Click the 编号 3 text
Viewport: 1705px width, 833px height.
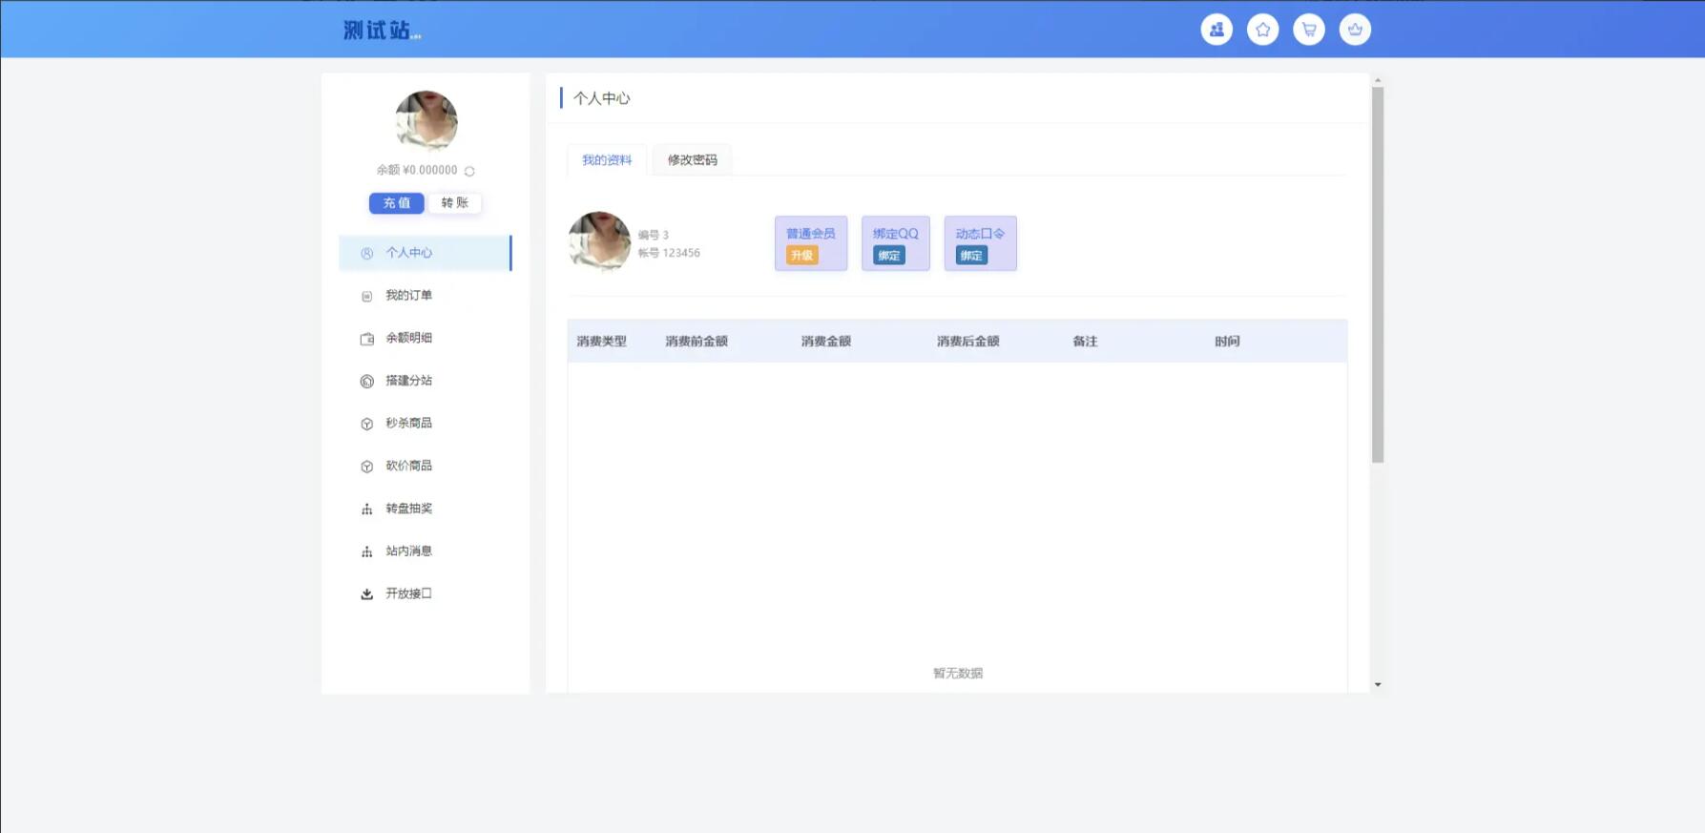(x=654, y=235)
